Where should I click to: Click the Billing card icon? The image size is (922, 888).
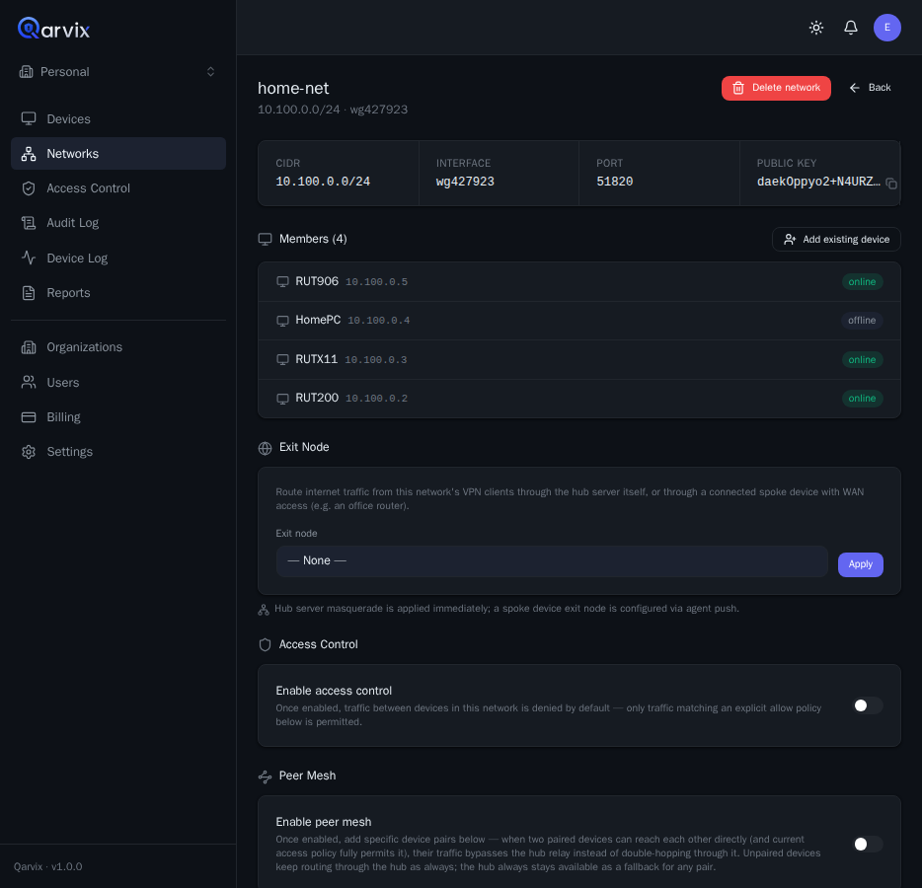point(29,416)
